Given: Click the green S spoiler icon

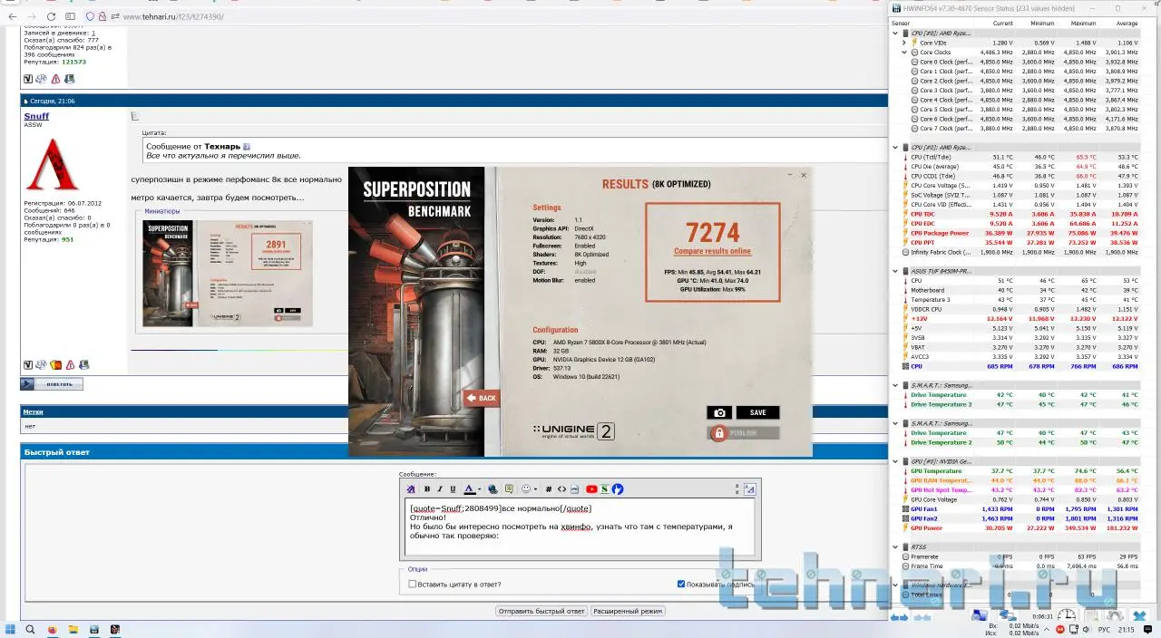Looking at the screenshot, I should (x=604, y=489).
